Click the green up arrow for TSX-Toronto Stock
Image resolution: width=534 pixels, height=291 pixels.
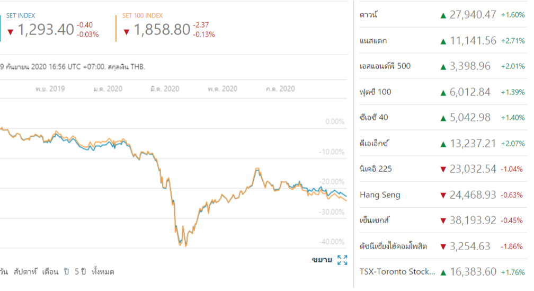coord(443,272)
